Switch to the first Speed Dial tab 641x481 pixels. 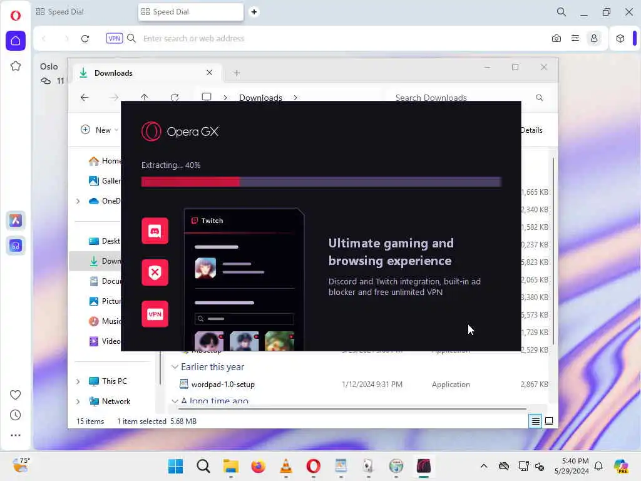tap(84, 12)
